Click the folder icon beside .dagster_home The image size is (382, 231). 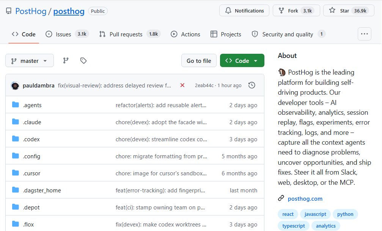(x=15, y=190)
